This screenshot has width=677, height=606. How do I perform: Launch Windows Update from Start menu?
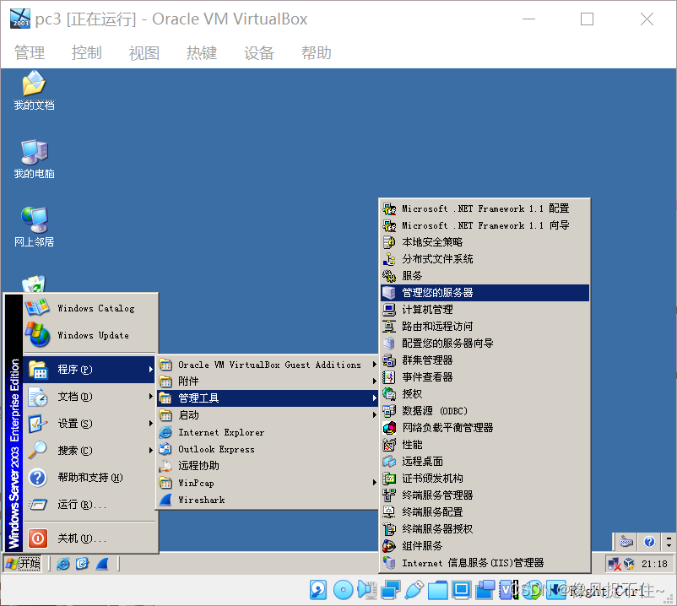click(90, 335)
